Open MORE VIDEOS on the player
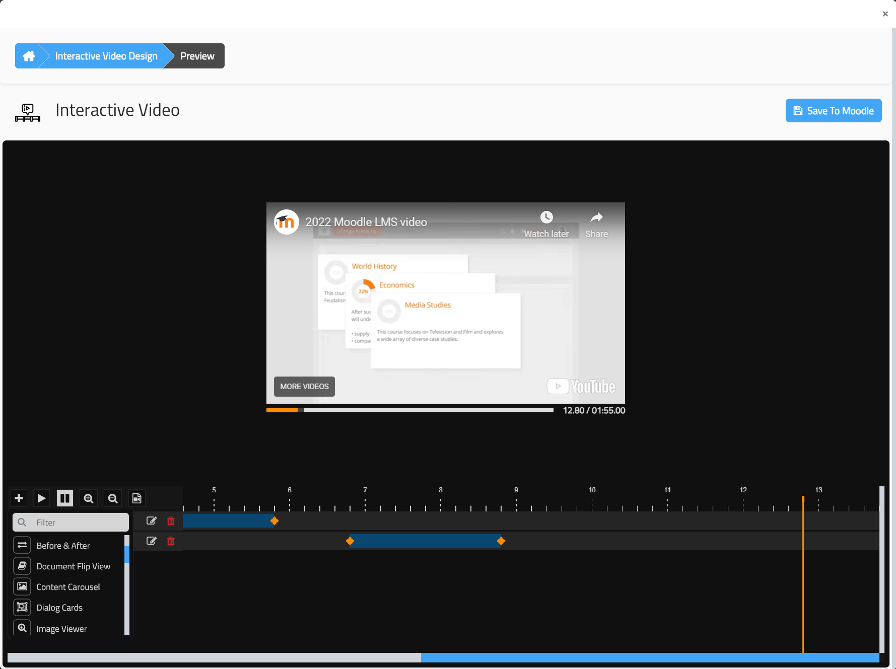 [304, 386]
